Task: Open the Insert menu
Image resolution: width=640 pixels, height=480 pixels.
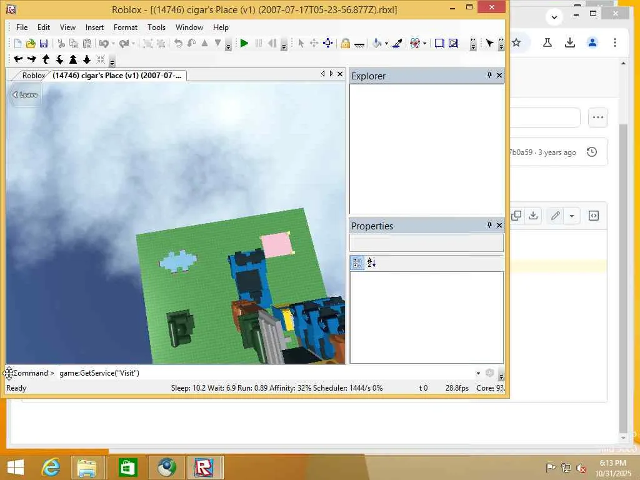Action: (94, 27)
